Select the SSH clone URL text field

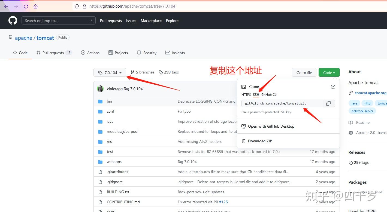click(282, 103)
